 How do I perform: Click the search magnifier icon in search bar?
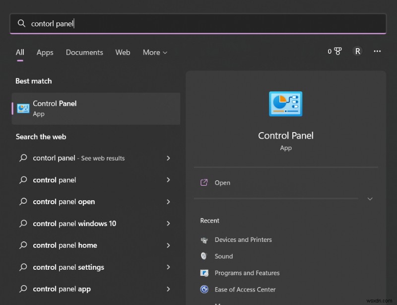tap(22, 23)
